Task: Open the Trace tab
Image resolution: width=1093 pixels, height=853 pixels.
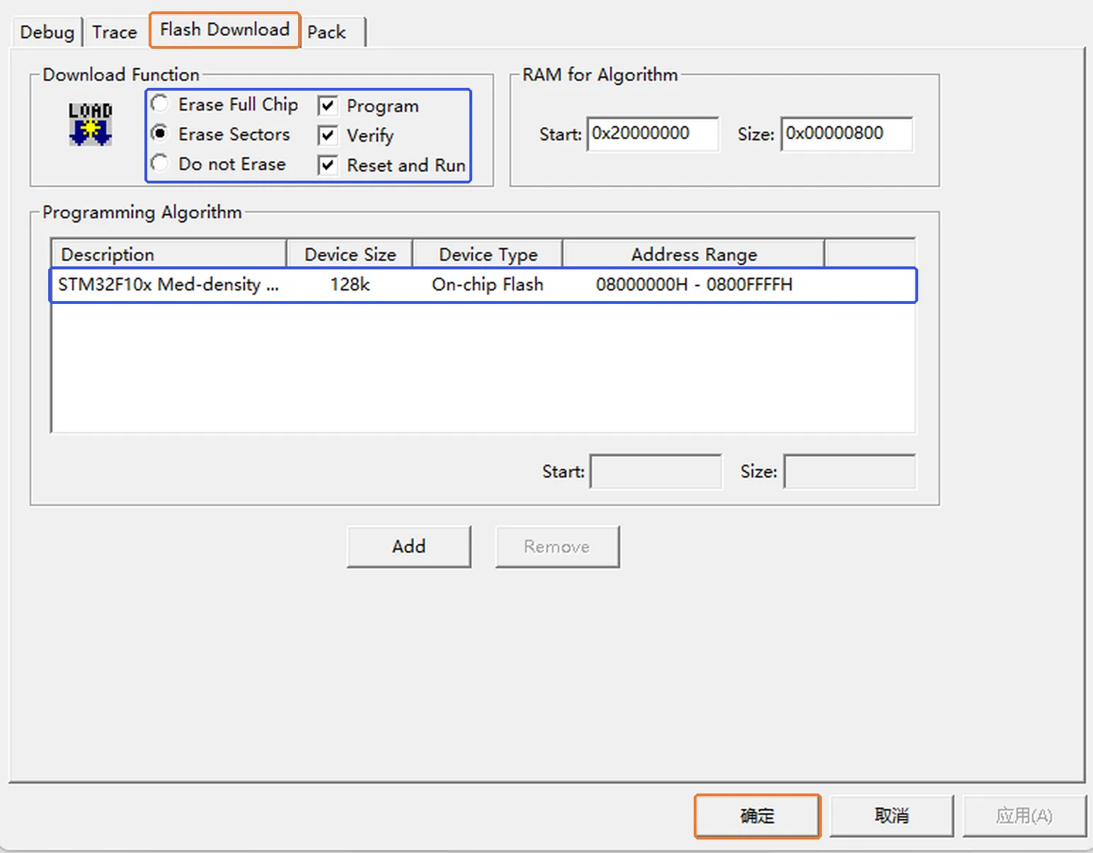Action: [x=115, y=33]
